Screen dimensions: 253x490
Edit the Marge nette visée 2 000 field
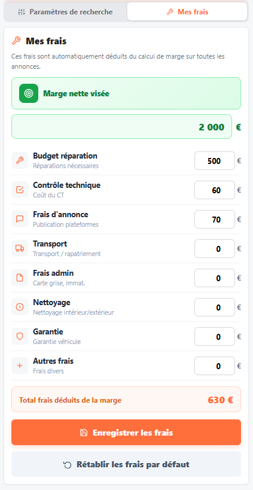point(122,127)
